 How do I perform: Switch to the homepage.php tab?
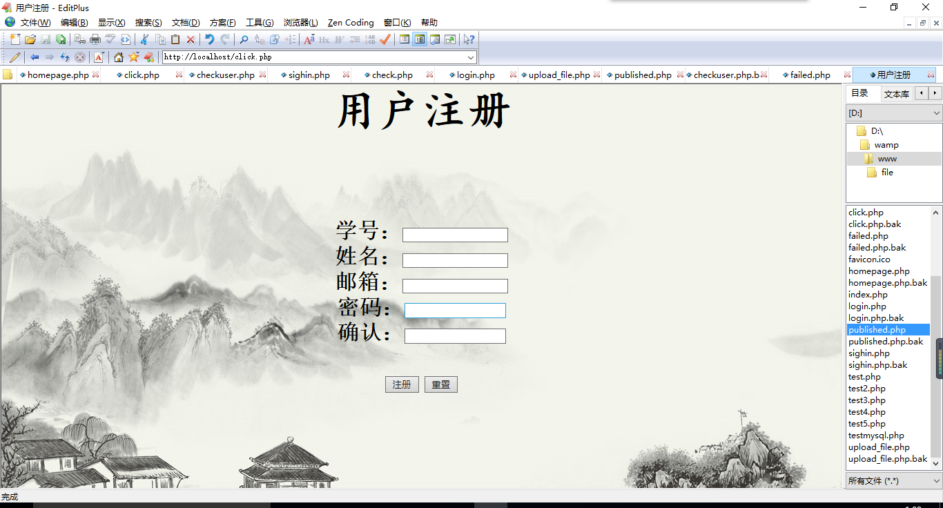coord(58,75)
